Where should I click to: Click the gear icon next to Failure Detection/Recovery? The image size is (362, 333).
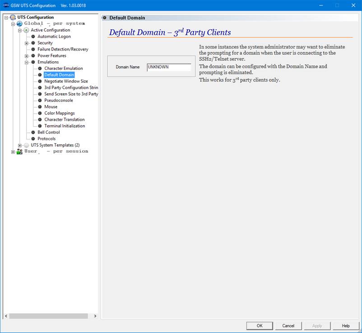33,49
